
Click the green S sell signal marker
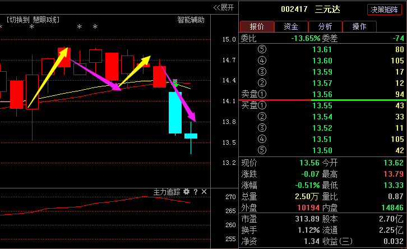(x=175, y=83)
